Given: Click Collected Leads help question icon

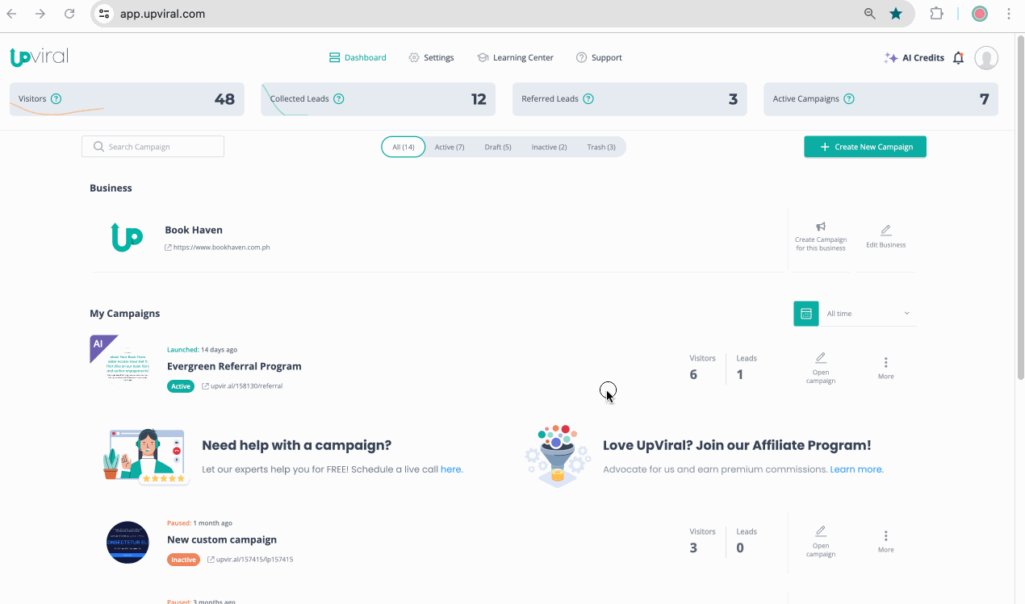Looking at the screenshot, I should click(x=339, y=99).
